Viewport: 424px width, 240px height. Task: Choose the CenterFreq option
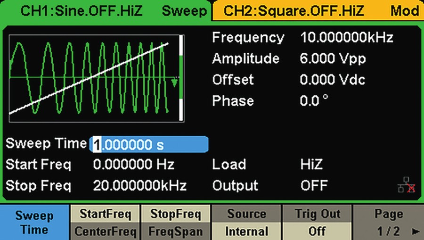click(x=105, y=232)
